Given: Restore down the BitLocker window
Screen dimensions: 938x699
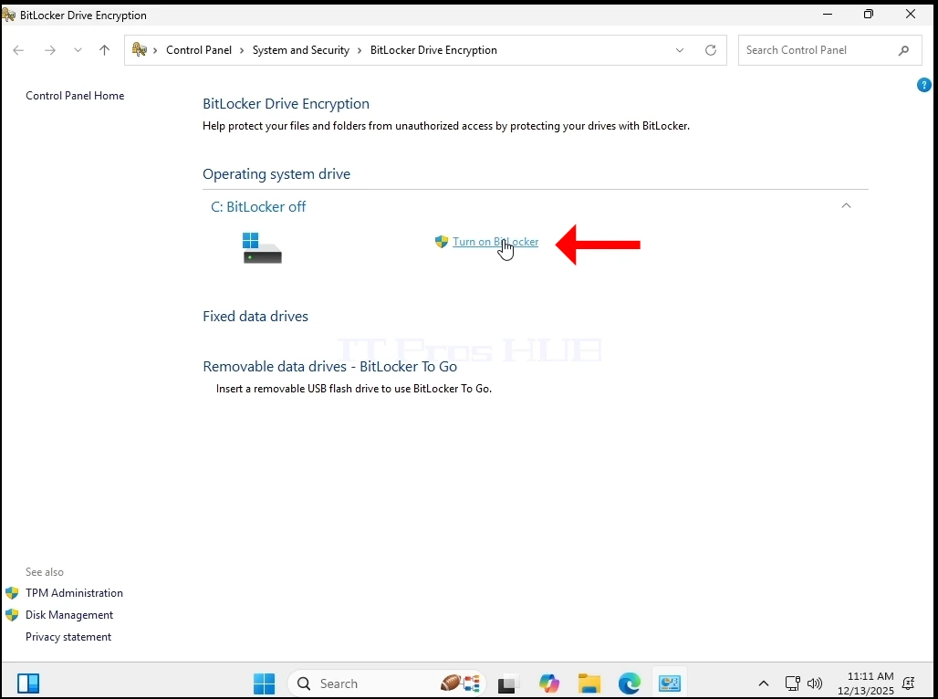Looking at the screenshot, I should tap(869, 15).
